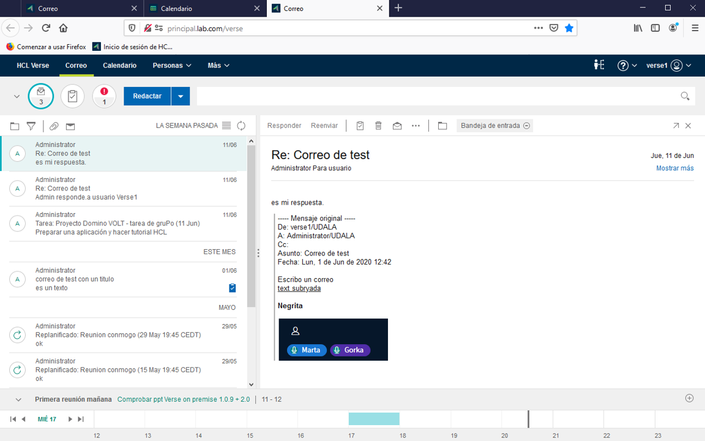
Task: Filter messages by attachment paperclip icon
Action: pos(54,126)
